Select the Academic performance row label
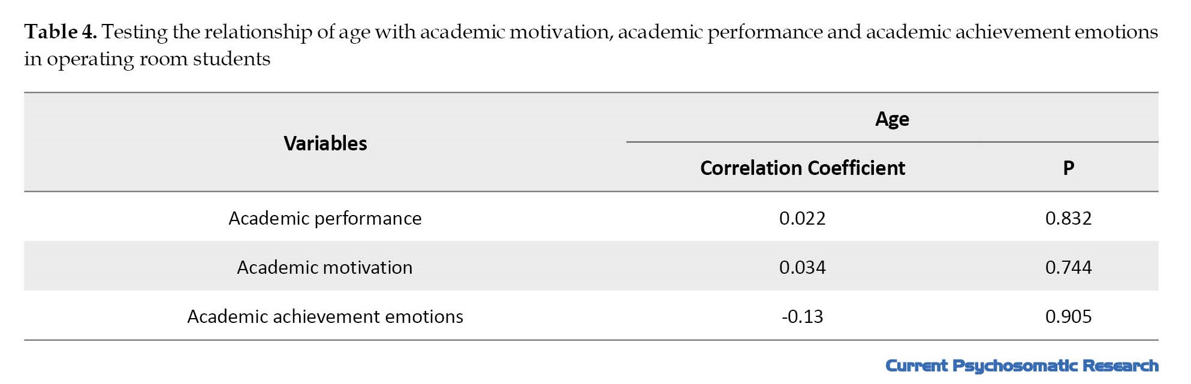Screen dimensions: 1191x384 pos(325,218)
